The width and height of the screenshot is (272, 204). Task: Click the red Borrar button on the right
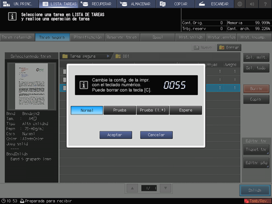[x=256, y=89]
